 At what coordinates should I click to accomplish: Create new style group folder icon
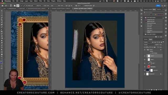point(156,37)
